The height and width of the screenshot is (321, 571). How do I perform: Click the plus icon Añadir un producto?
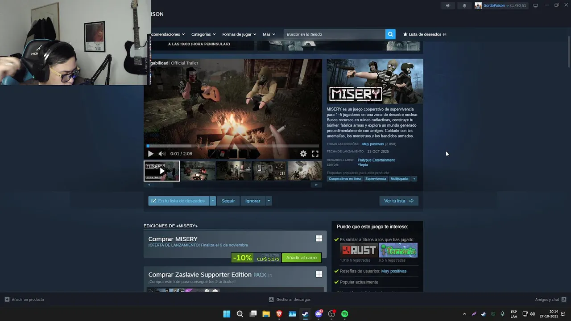pos(7,299)
